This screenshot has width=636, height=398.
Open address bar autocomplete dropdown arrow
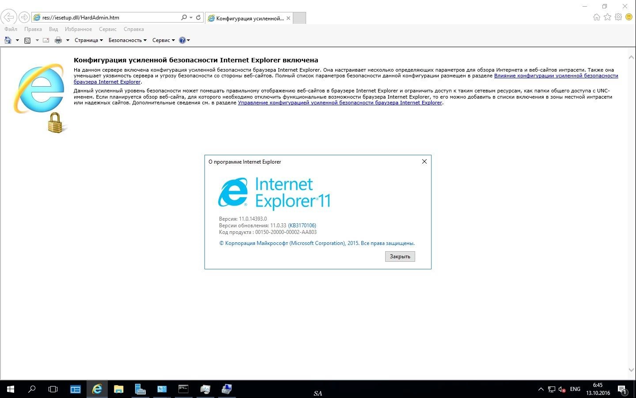191,18
